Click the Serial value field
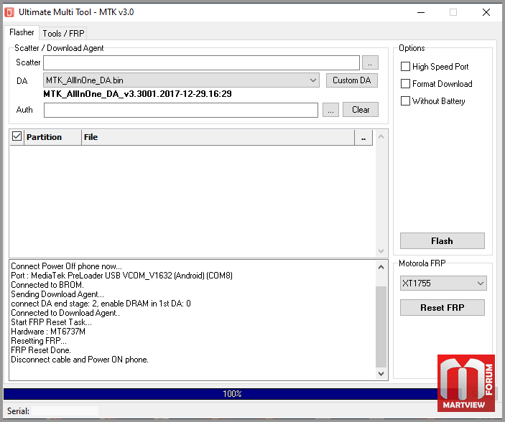Image resolution: width=505 pixels, height=422 pixels. click(x=65, y=411)
